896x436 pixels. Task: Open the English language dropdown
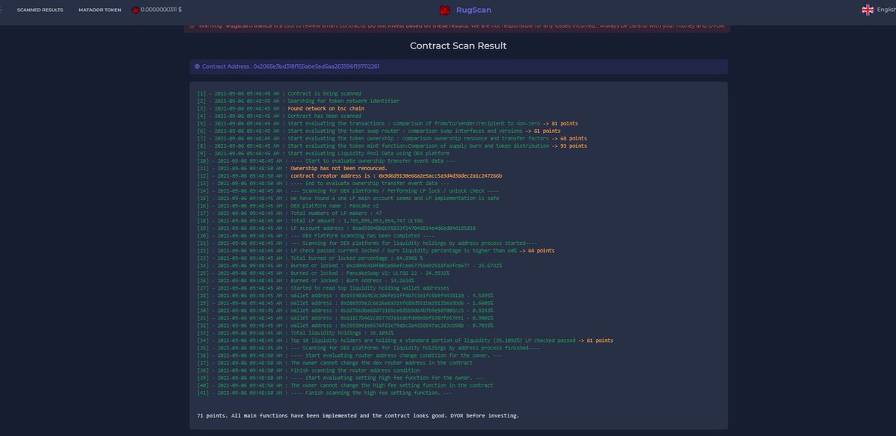tap(886, 10)
